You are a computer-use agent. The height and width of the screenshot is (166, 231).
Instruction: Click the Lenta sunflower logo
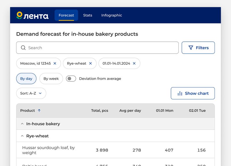coord(32,15)
